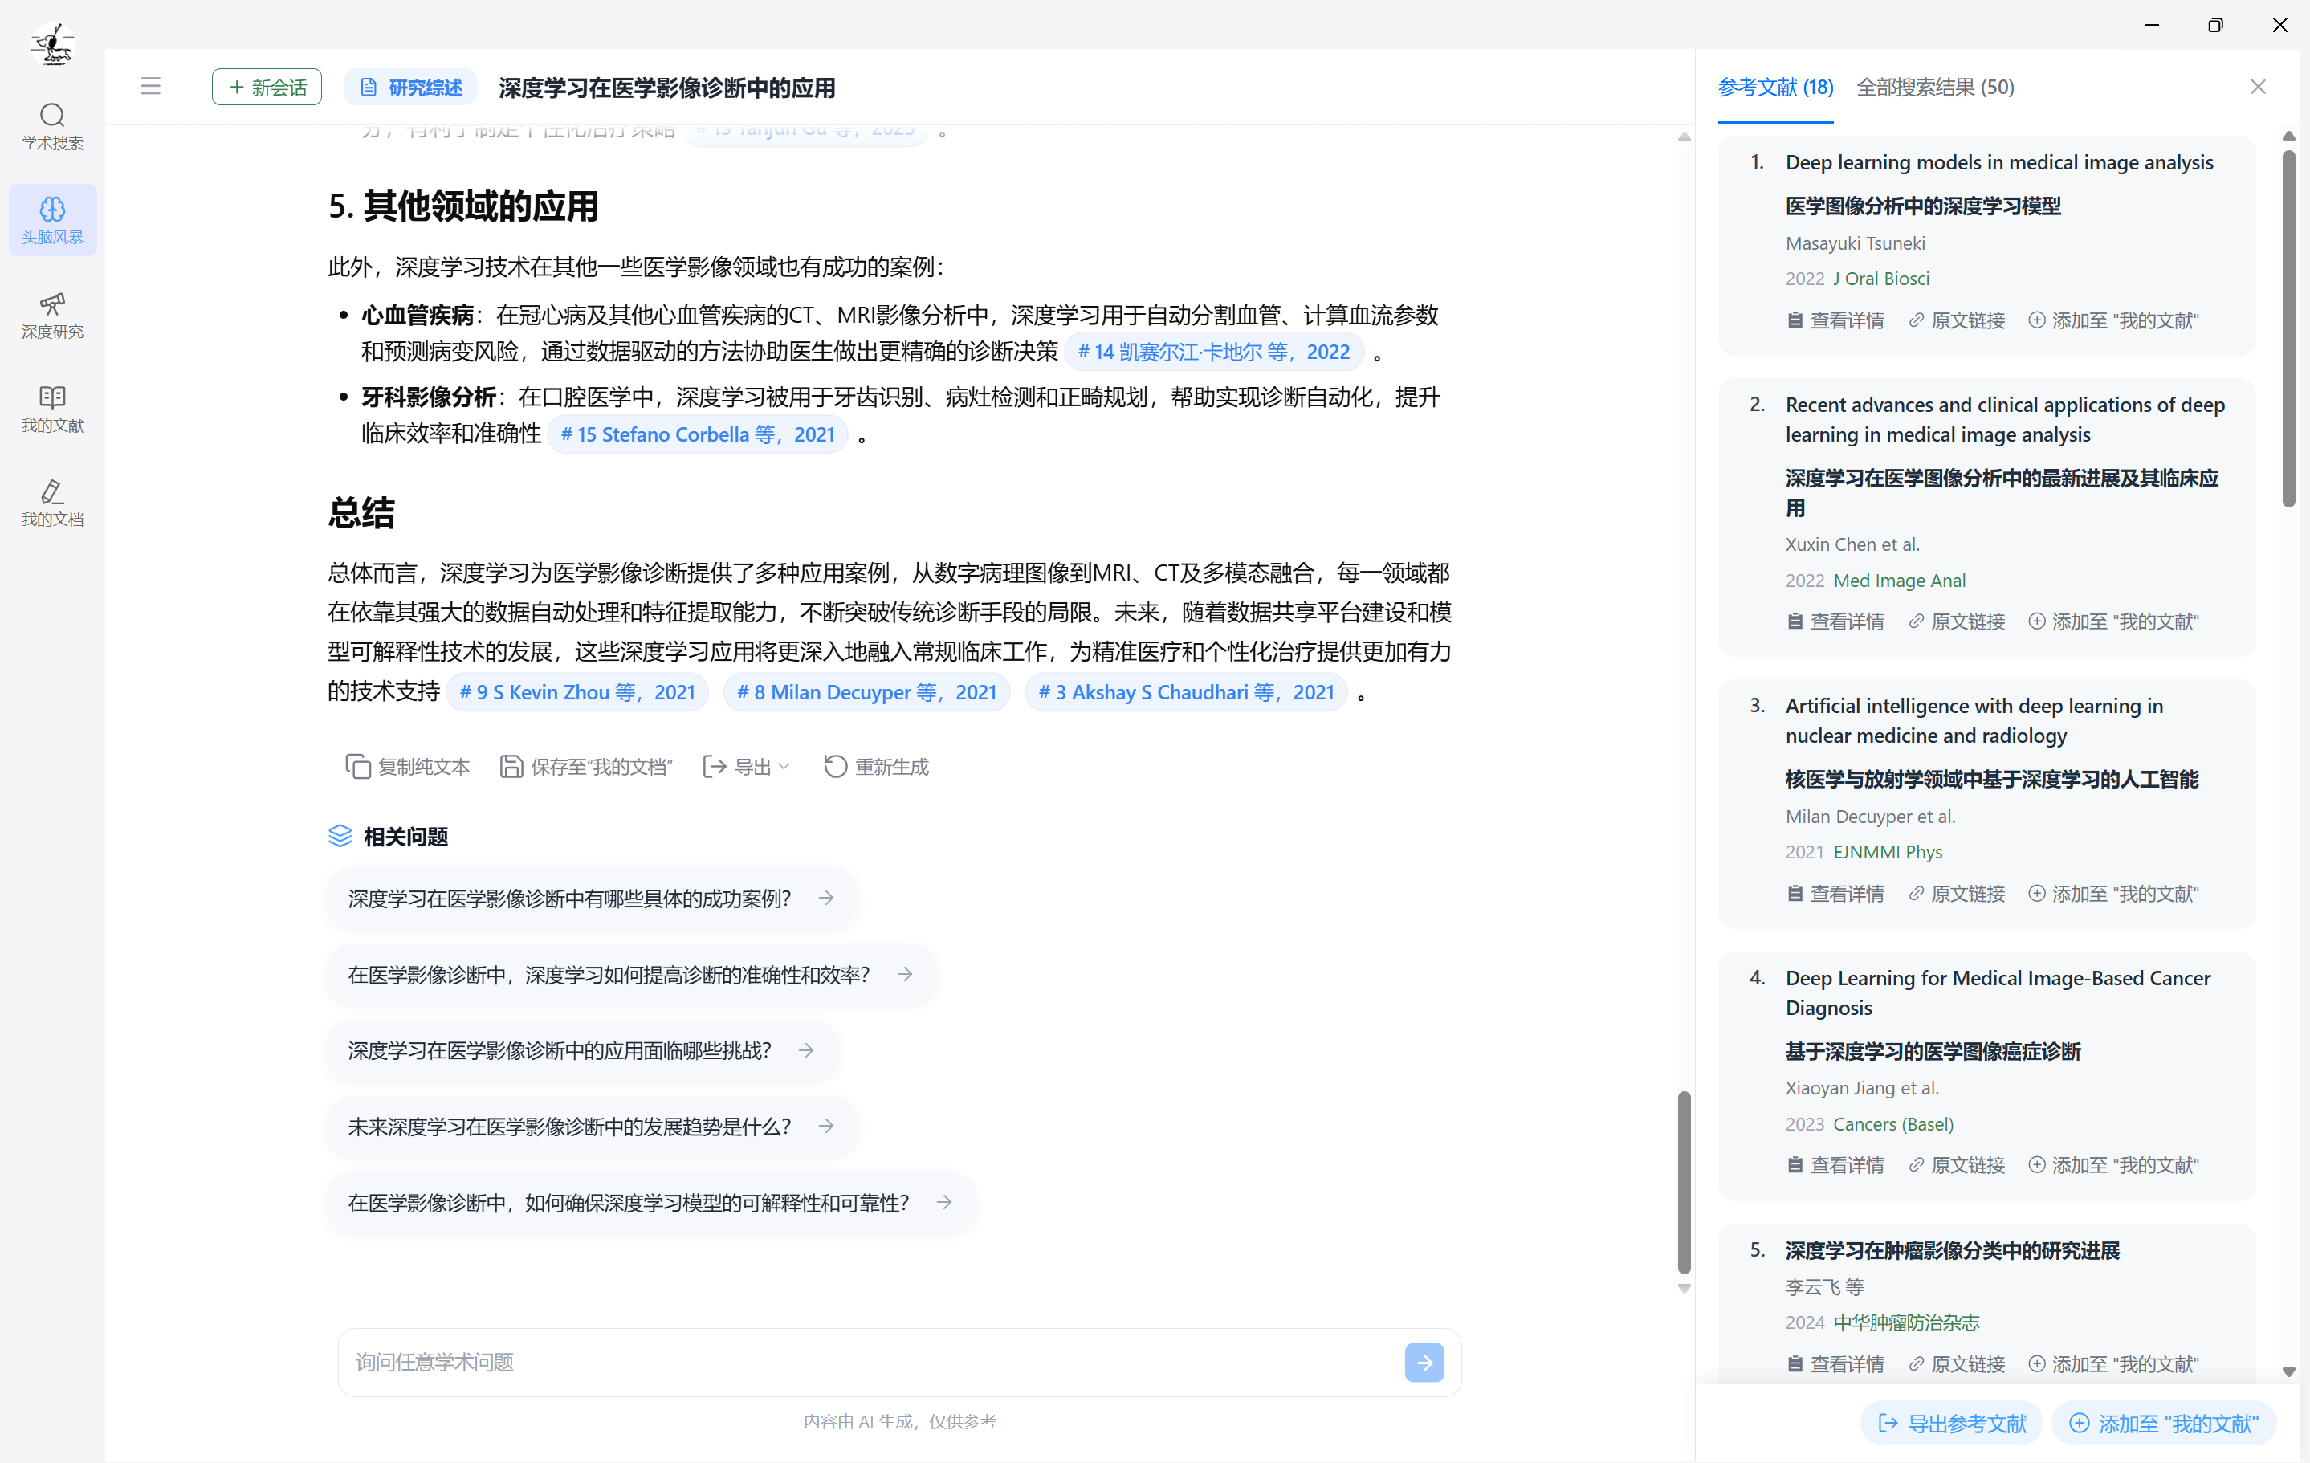Image resolution: width=2310 pixels, height=1463 pixels.
Task: Switch to 全部搜索结果 (50) tab
Action: (1935, 88)
